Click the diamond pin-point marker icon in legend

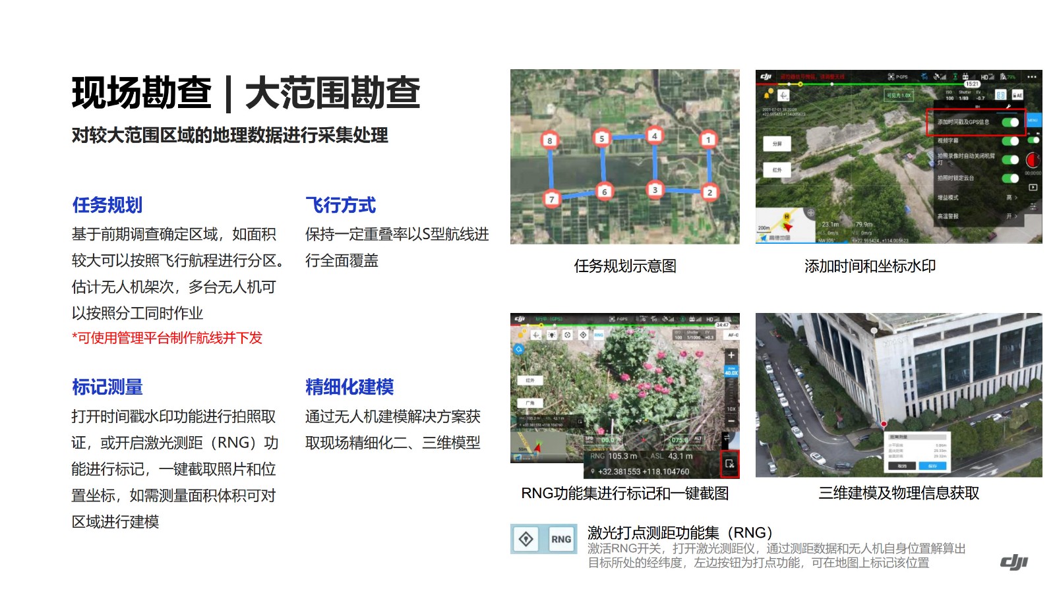(526, 539)
